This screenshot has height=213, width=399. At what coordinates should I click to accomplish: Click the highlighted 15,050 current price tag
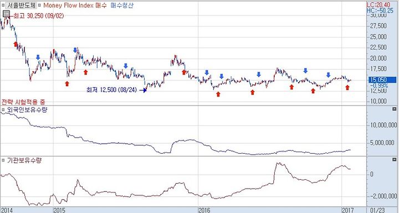click(x=382, y=80)
